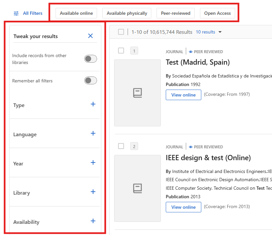Tick the checkbox for result 2
Image resolution: width=272 pixels, height=235 pixels.
point(121,146)
